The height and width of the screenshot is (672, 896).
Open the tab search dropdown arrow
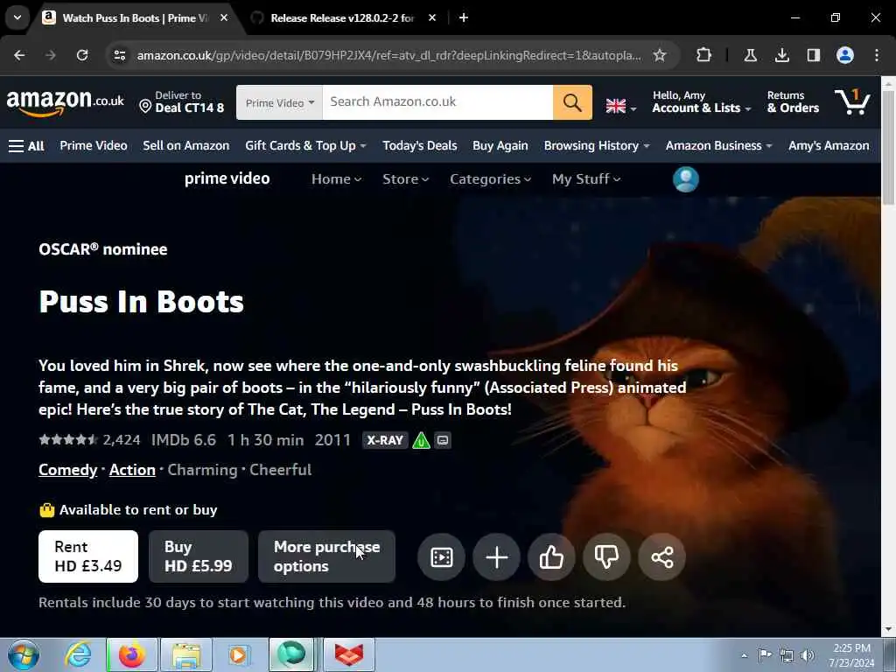[x=17, y=17]
